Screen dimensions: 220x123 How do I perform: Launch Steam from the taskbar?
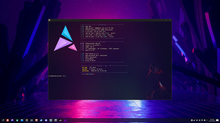coord(41,120)
